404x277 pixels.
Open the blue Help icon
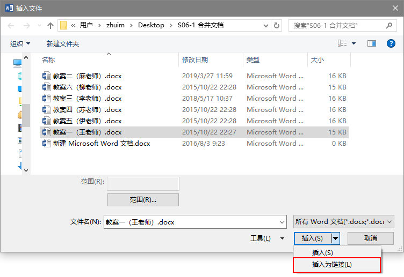point(391,43)
